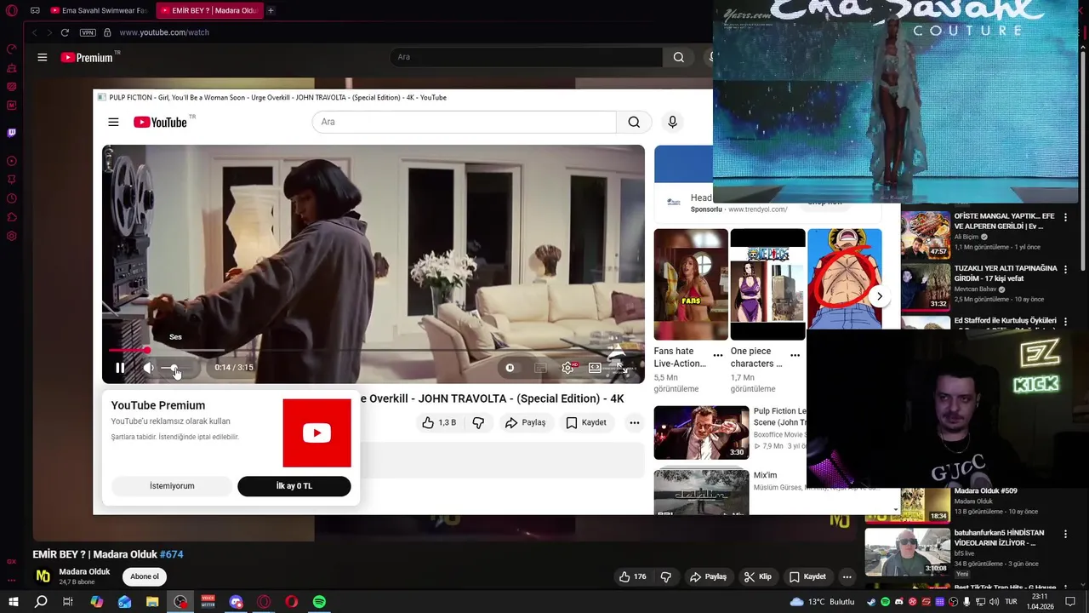Click inner YouTube search magnifier button
The height and width of the screenshot is (613, 1089).
(x=634, y=122)
